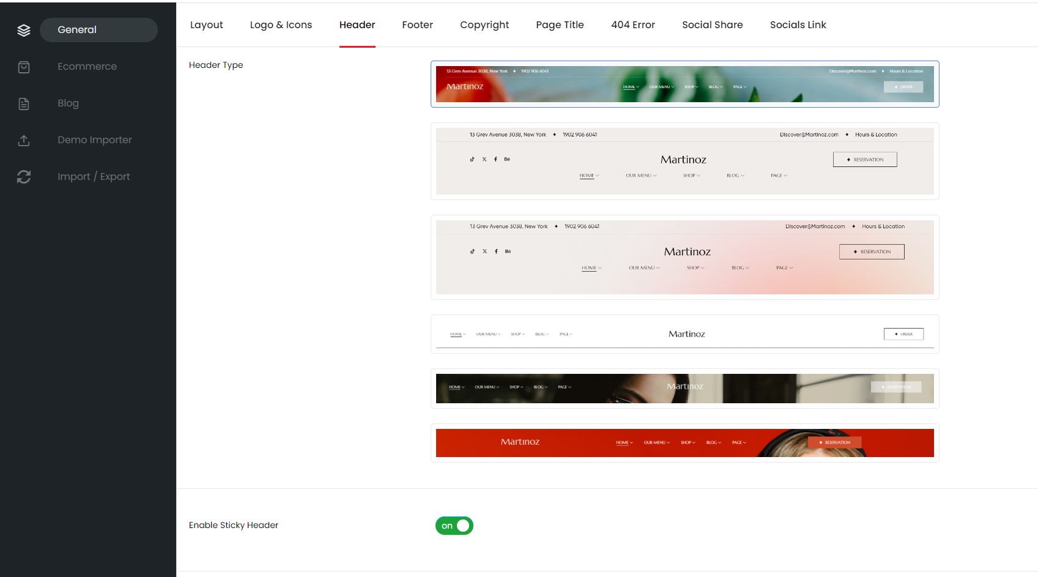Open the Footer tab

(417, 25)
